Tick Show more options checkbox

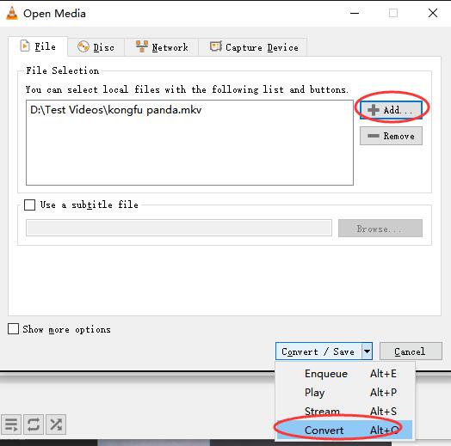click(13, 329)
